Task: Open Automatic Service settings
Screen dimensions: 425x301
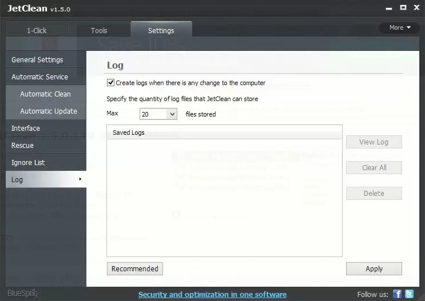Action: [x=46, y=77]
